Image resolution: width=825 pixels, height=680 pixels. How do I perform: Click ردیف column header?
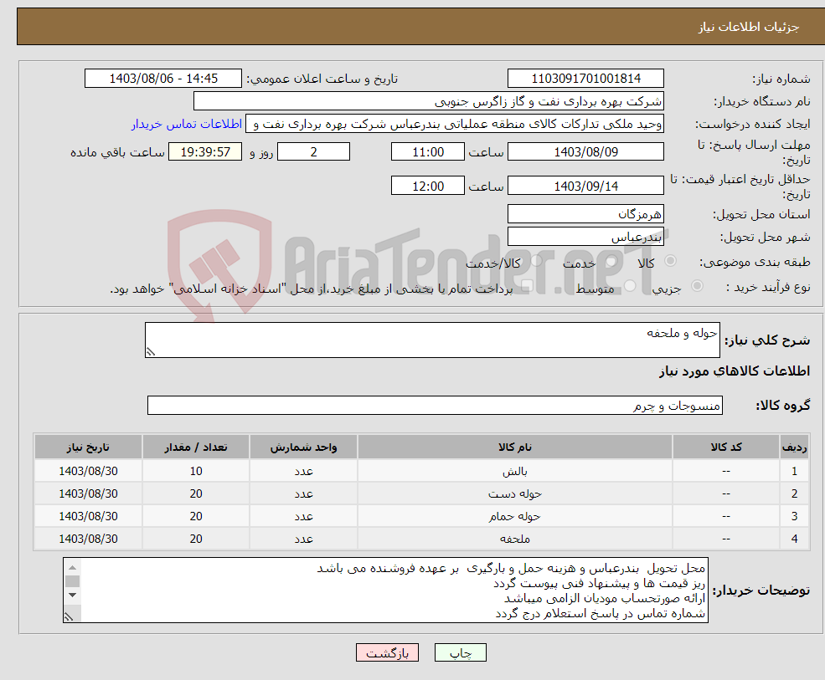coord(794,447)
